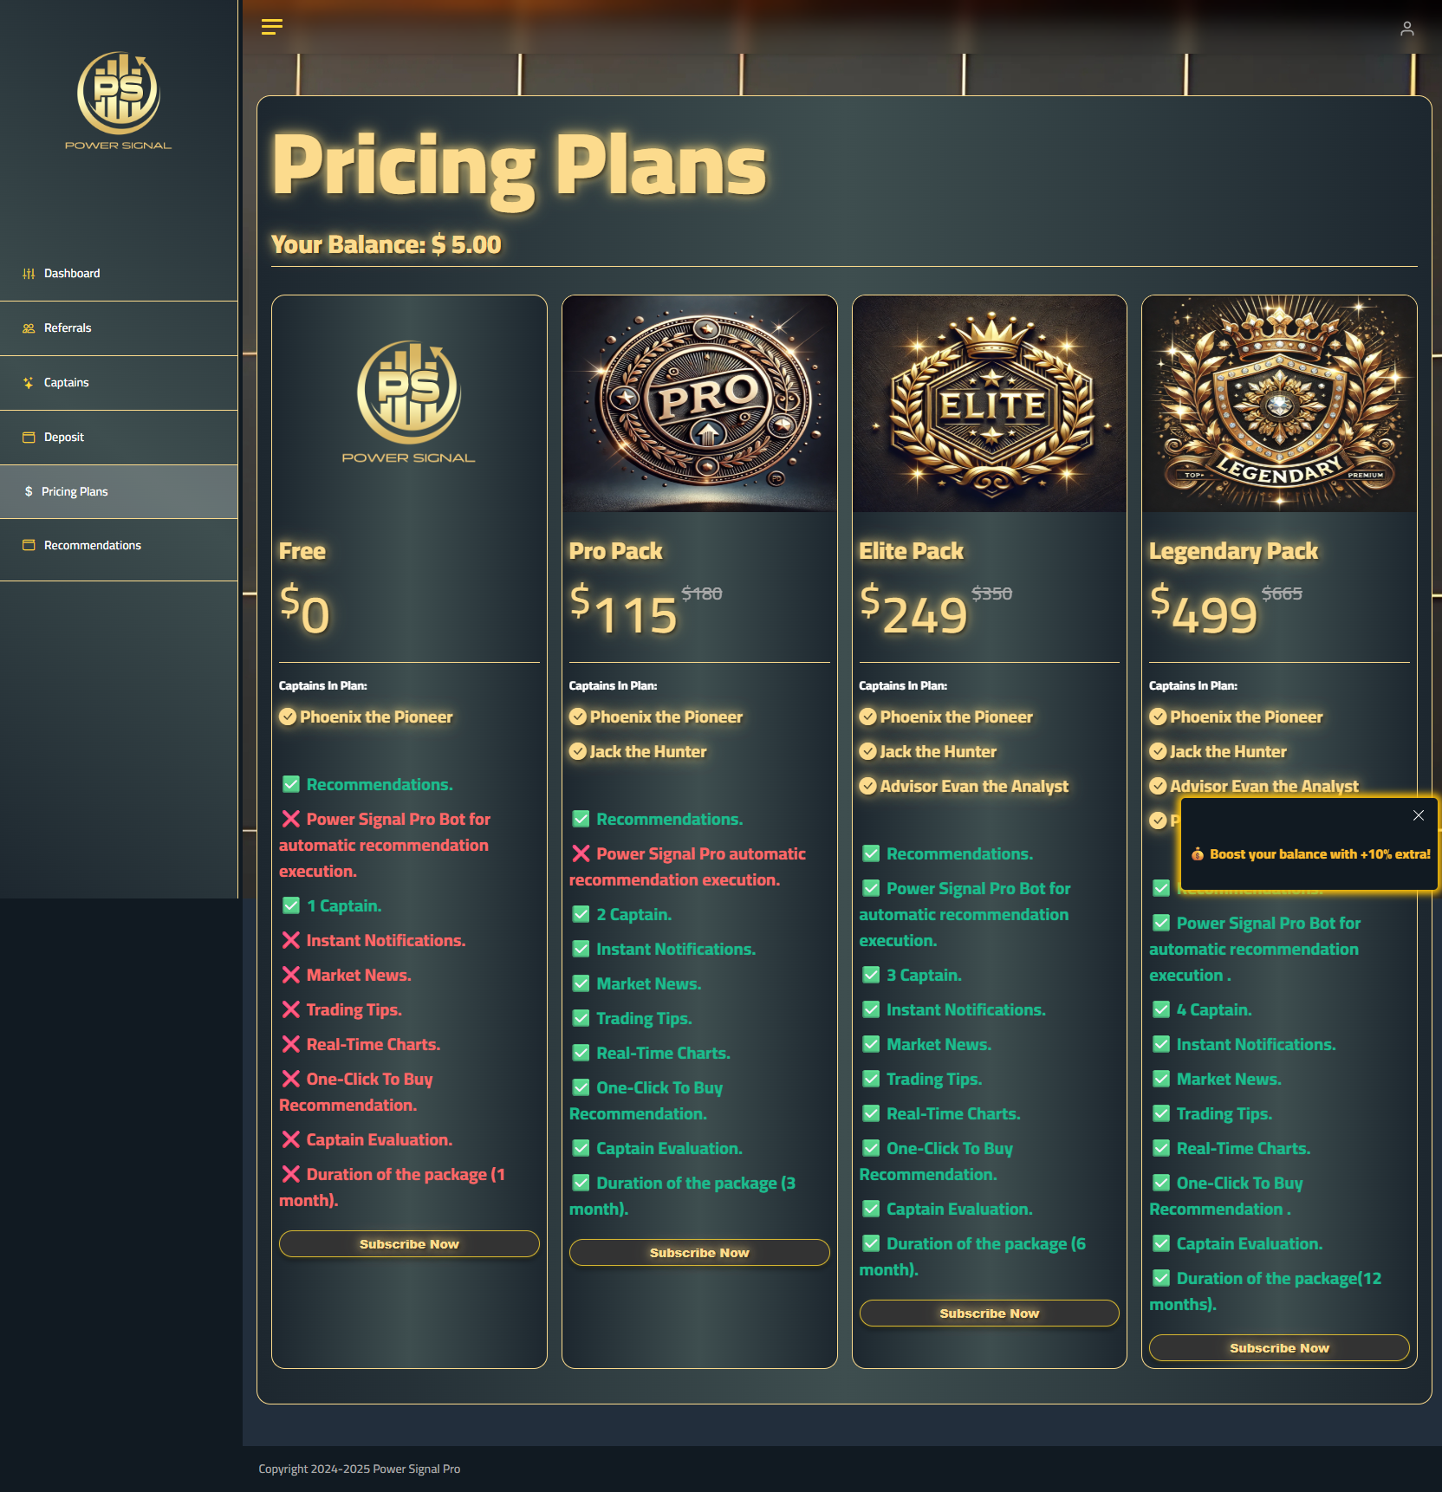Click the Captains sparkle icon
The image size is (1442, 1492).
tap(29, 383)
